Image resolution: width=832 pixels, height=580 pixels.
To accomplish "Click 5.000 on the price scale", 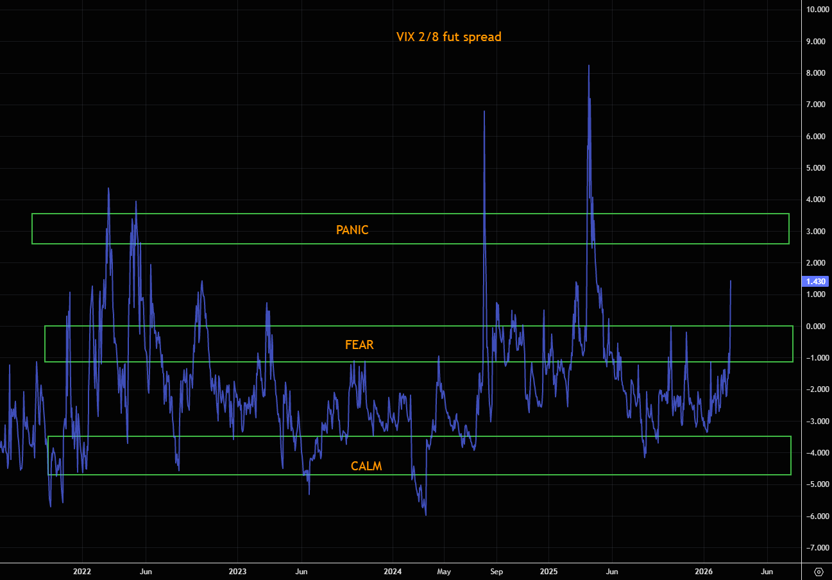I will point(816,168).
